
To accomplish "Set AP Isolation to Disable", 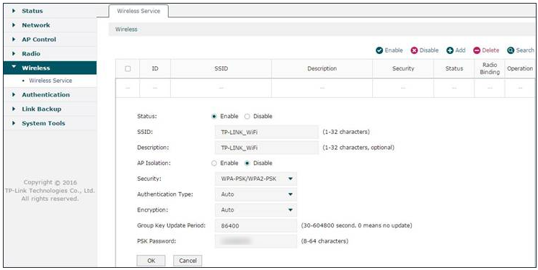I will (247, 163).
